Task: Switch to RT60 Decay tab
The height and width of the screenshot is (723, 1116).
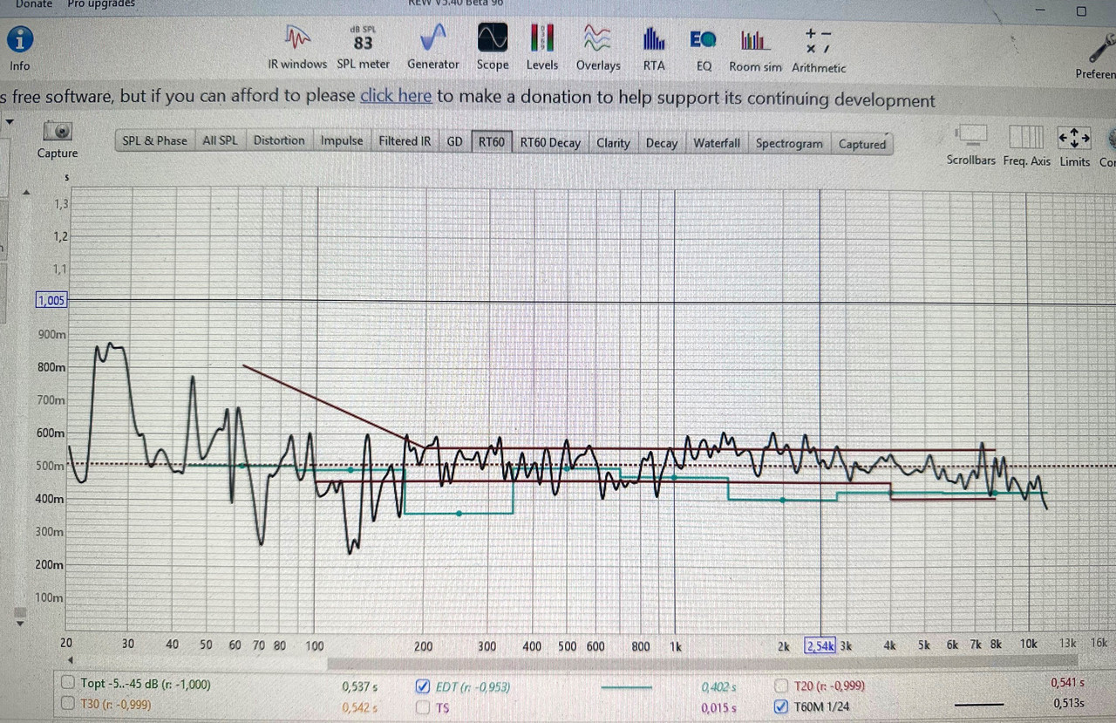Action: click(x=550, y=143)
